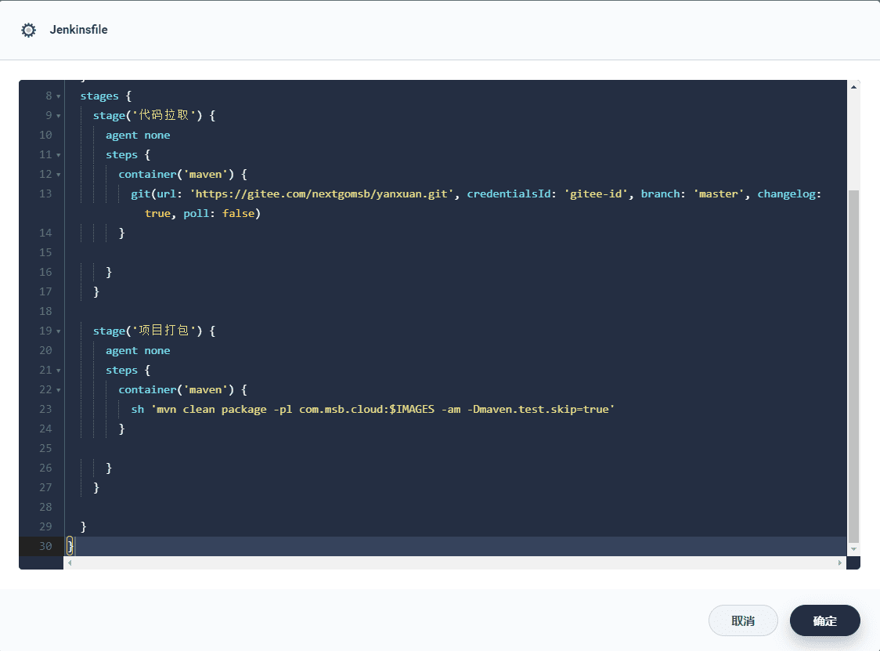Collapse the '项目打包' stage on line 19
The image size is (880, 651).
[x=59, y=331]
